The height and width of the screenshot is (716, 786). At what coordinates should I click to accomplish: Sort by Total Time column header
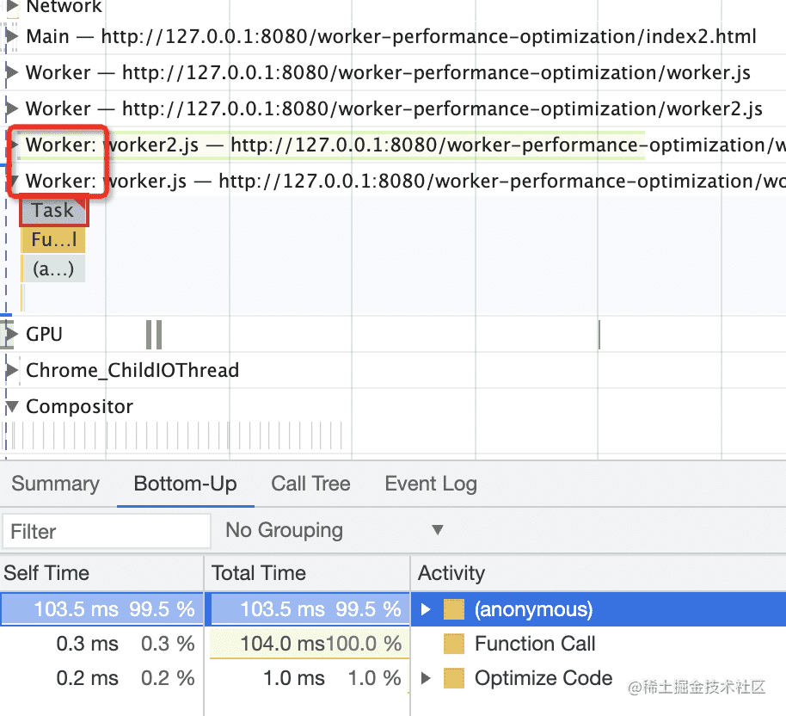pyautogui.click(x=259, y=573)
